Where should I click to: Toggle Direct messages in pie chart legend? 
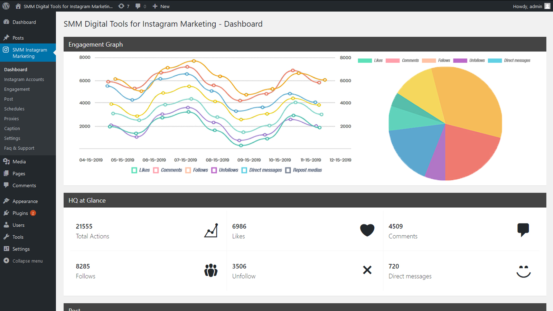(509, 60)
